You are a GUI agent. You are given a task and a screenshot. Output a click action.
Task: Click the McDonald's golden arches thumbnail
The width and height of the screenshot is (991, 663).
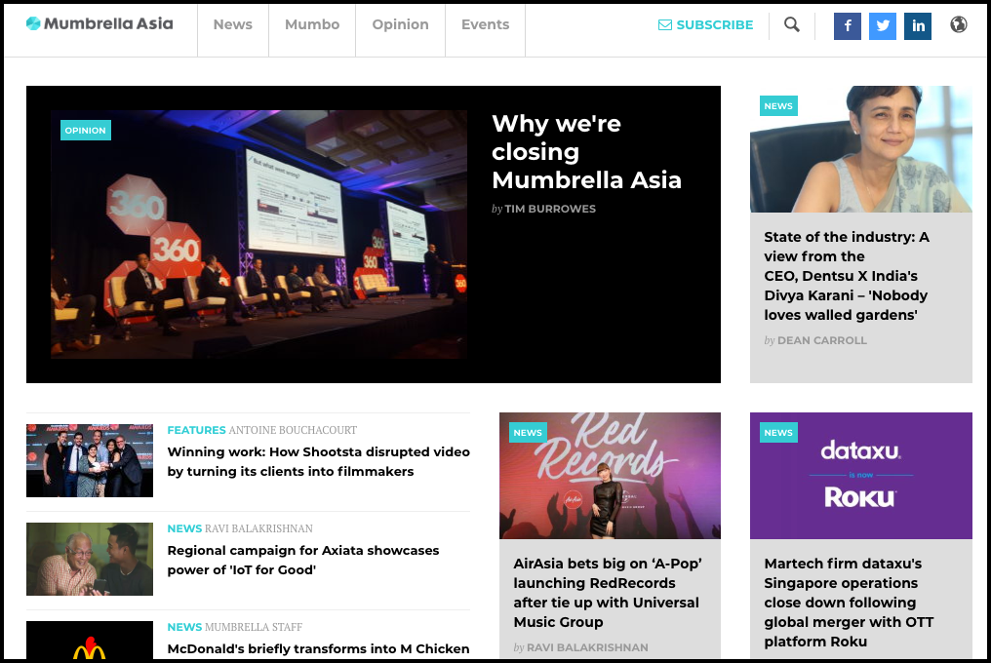pyautogui.click(x=89, y=645)
